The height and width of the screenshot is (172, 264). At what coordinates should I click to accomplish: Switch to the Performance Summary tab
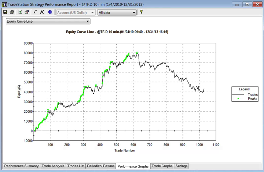point(21,166)
